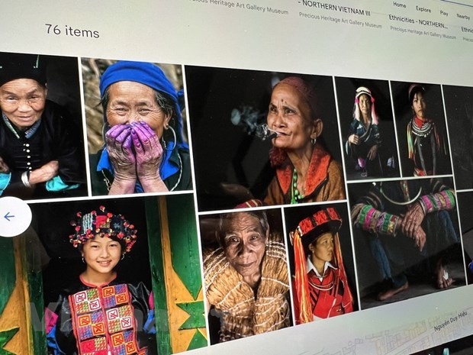
Task: Go to the Explore menu item
Action: (x=423, y=9)
